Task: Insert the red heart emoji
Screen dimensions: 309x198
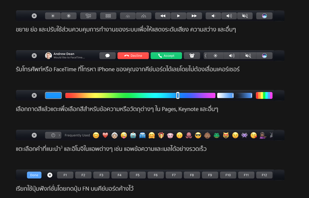Action: click(x=105, y=135)
